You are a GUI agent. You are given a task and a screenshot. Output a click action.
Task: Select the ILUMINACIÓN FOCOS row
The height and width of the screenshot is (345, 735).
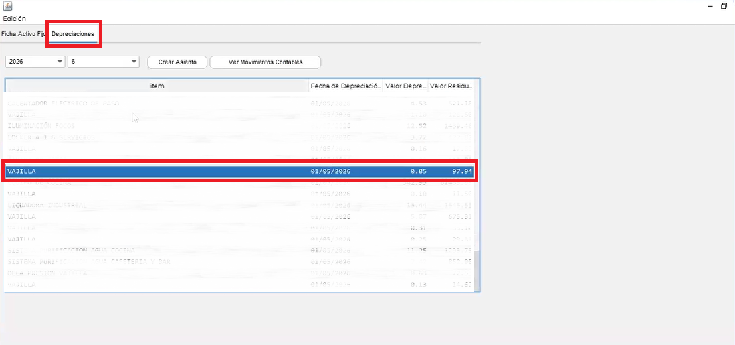click(x=239, y=126)
